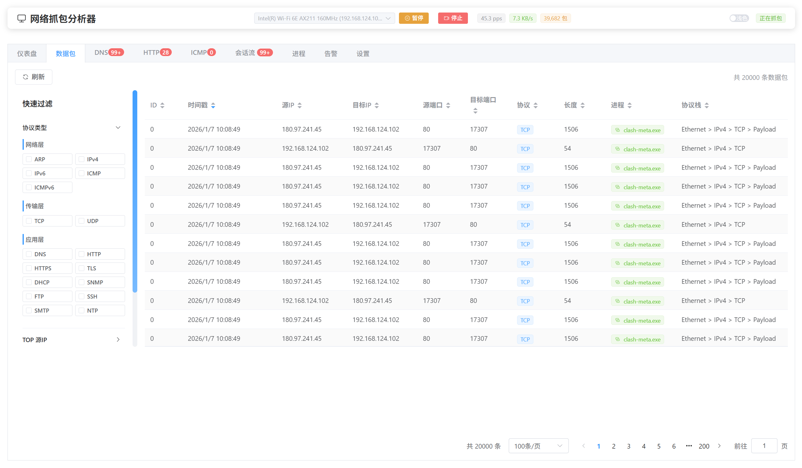Click the ID column sort icon
This screenshot has height=468, width=802.
pyautogui.click(x=162, y=105)
